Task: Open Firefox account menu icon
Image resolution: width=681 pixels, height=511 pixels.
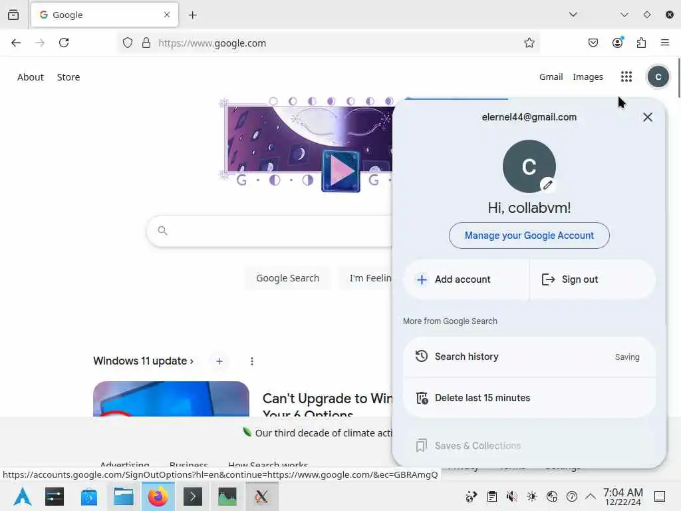Action: 617,43
